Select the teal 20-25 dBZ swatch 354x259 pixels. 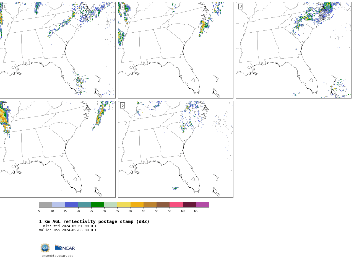pyautogui.click(x=85, y=205)
